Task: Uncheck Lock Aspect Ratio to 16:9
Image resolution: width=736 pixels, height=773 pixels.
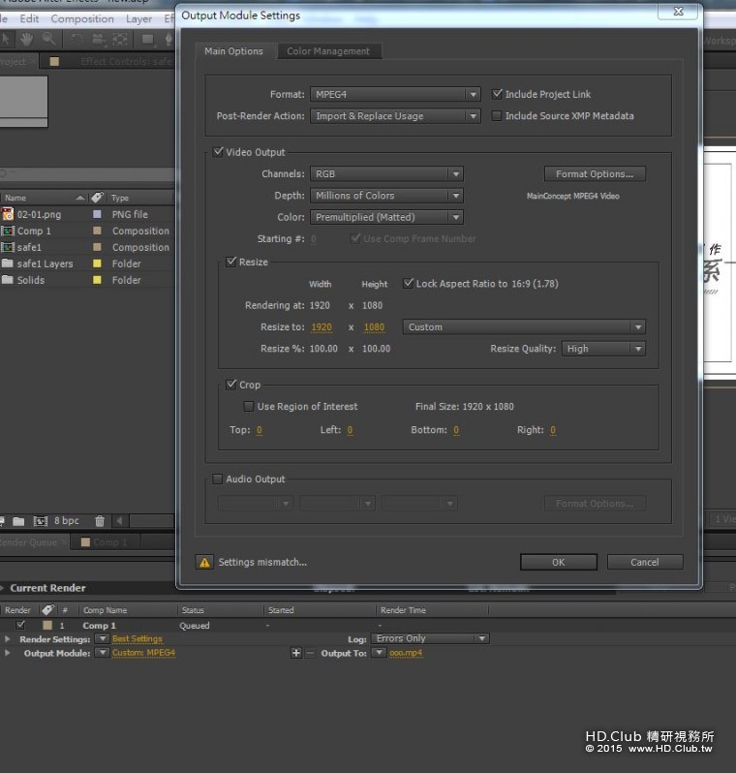Action: (x=408, y=284)
